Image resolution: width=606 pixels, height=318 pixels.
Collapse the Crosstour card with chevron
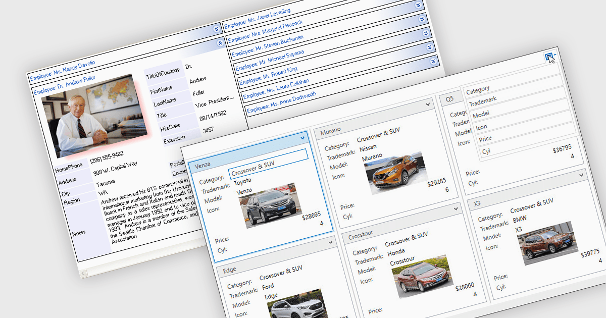[456, 208]
